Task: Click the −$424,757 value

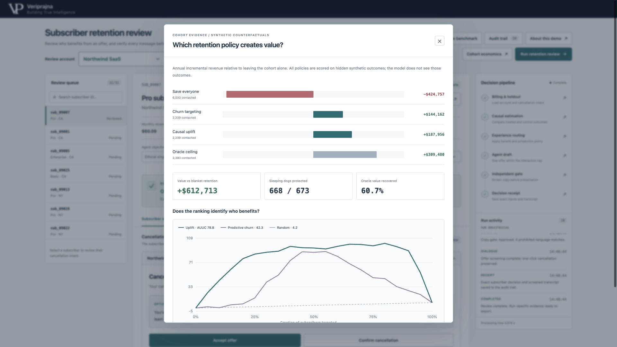Action: [x=434, y=94]
